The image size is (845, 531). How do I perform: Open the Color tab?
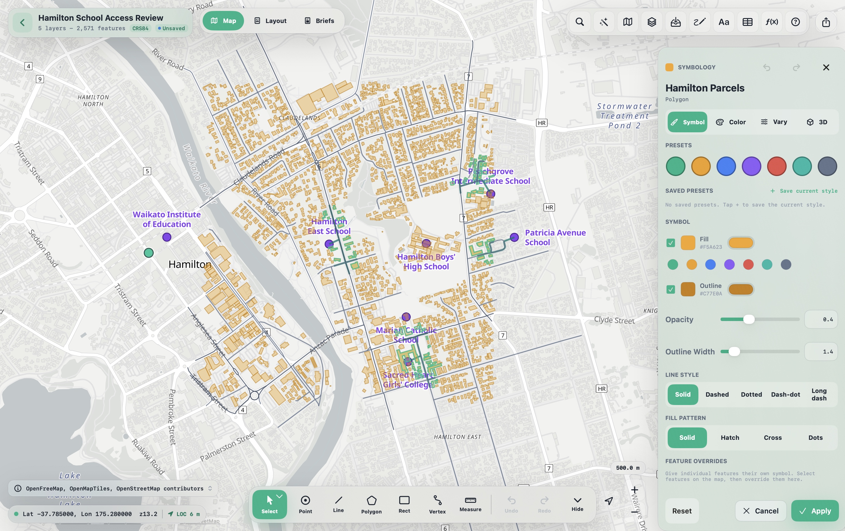click(731, 122)
